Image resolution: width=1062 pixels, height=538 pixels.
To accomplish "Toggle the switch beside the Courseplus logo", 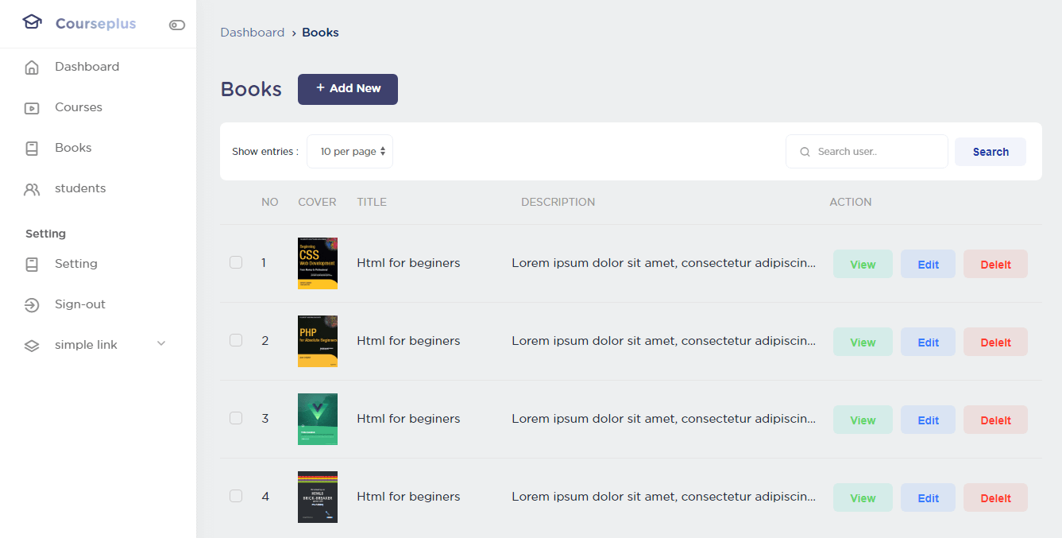I will (177, 25).
